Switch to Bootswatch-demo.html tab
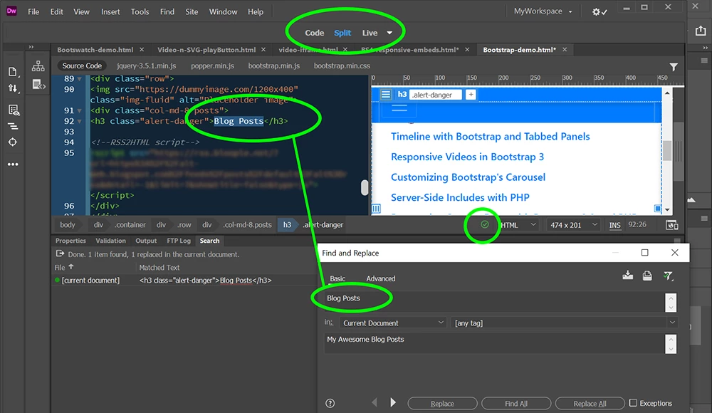 (x=95, y=50)
